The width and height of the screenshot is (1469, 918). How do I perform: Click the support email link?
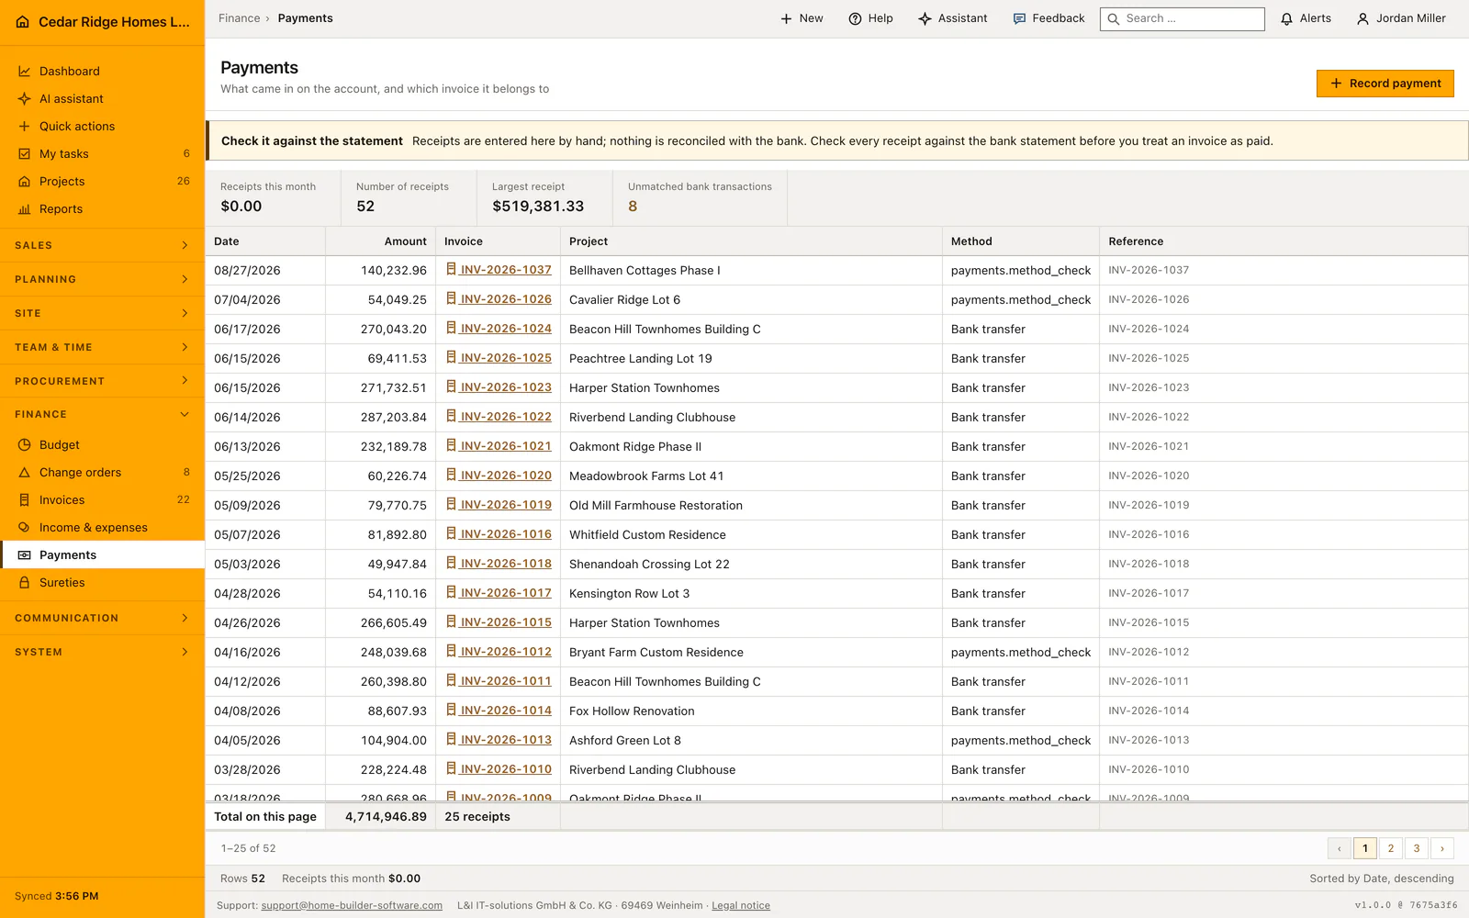[352, 905]
